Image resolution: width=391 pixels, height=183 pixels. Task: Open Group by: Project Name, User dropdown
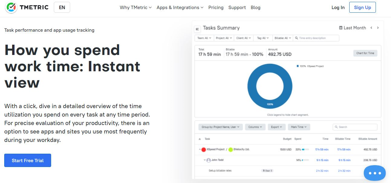tap(220, 127)
